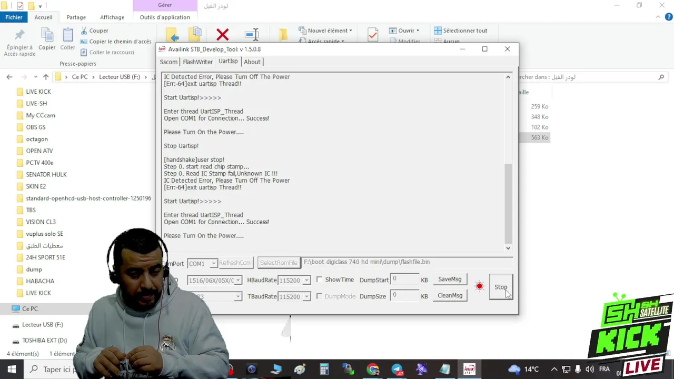Click Sélectionner tout
The image size is (674, 379).
click(x=460, y=31)
